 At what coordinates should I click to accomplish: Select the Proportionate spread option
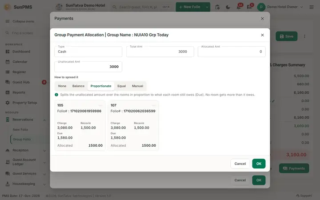[101, 86]
